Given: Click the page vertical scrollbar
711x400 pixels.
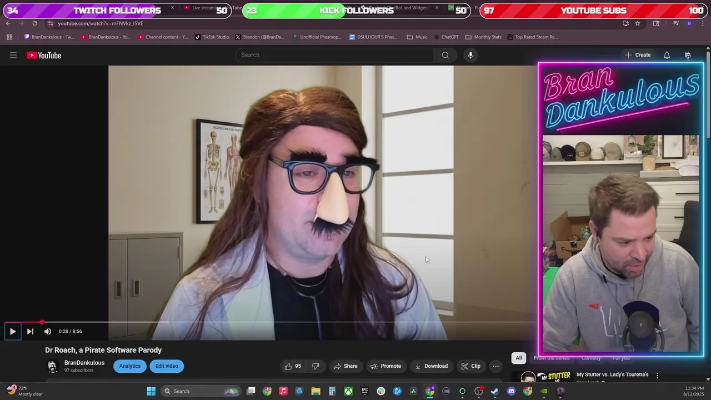Looking at the screenshot, I should click(x=708, y=94).
